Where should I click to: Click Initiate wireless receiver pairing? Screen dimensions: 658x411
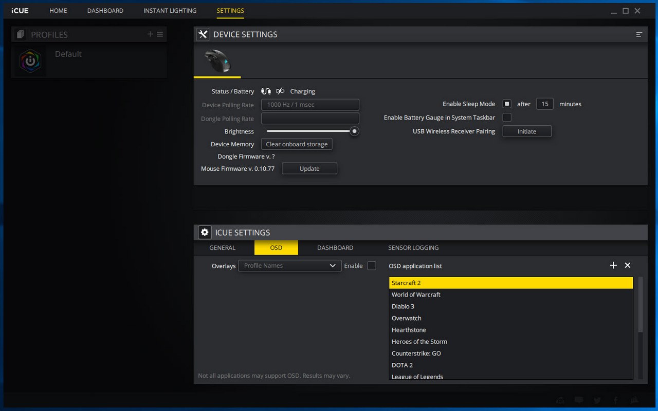(x=527, y=131)
